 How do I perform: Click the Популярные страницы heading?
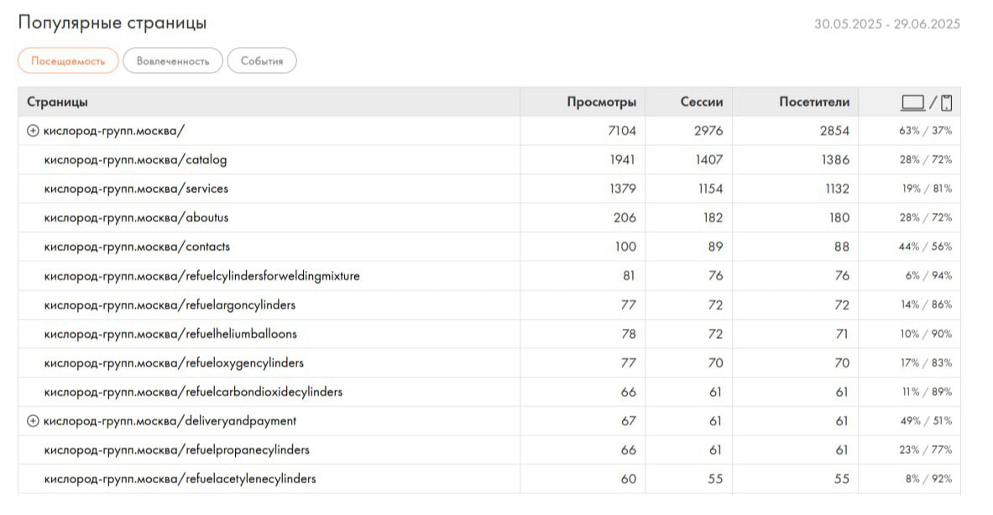pyautogui.click(x=112, y=23)
